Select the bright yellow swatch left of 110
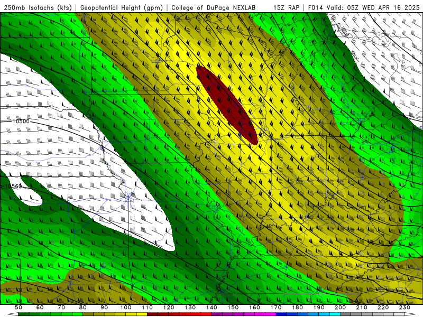 (x=142, y=314)
